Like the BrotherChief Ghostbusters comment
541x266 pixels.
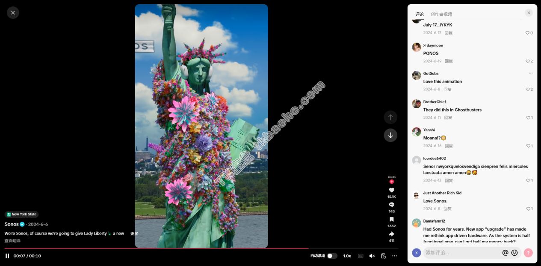click(529, 118)
